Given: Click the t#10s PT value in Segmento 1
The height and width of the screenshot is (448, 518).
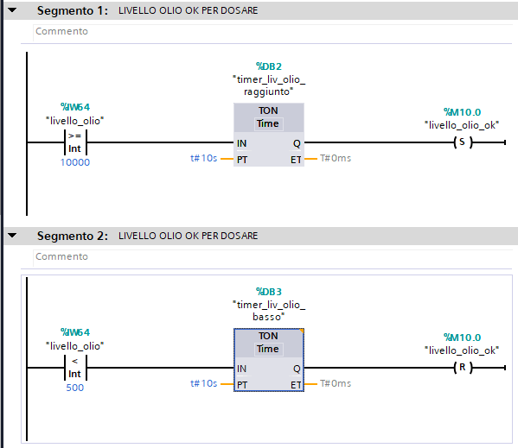Looking at the screenshot, I should (204, 158).
